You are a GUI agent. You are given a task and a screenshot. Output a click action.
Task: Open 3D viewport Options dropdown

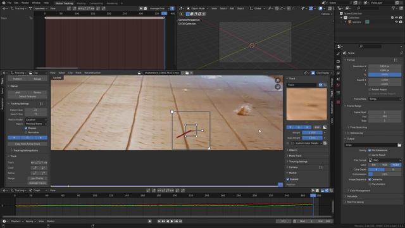(327, 14)
